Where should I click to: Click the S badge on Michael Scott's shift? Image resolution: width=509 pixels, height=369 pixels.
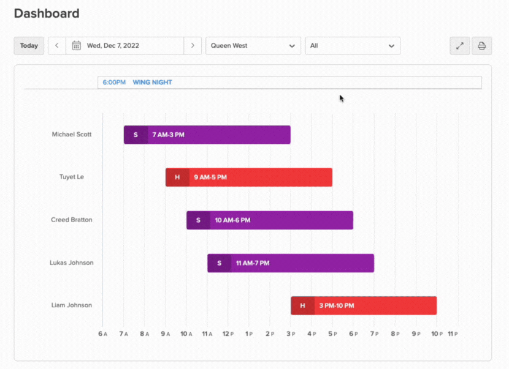click(x=136, y=135)
